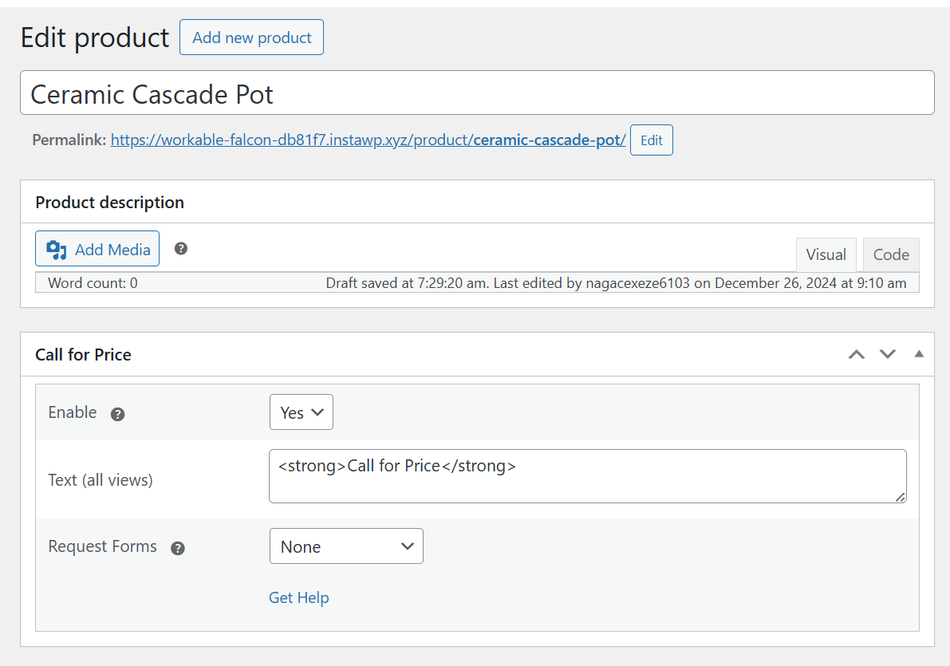Click the Call for Price panel heading
This screenshot has height=666, width=950.
83,355
